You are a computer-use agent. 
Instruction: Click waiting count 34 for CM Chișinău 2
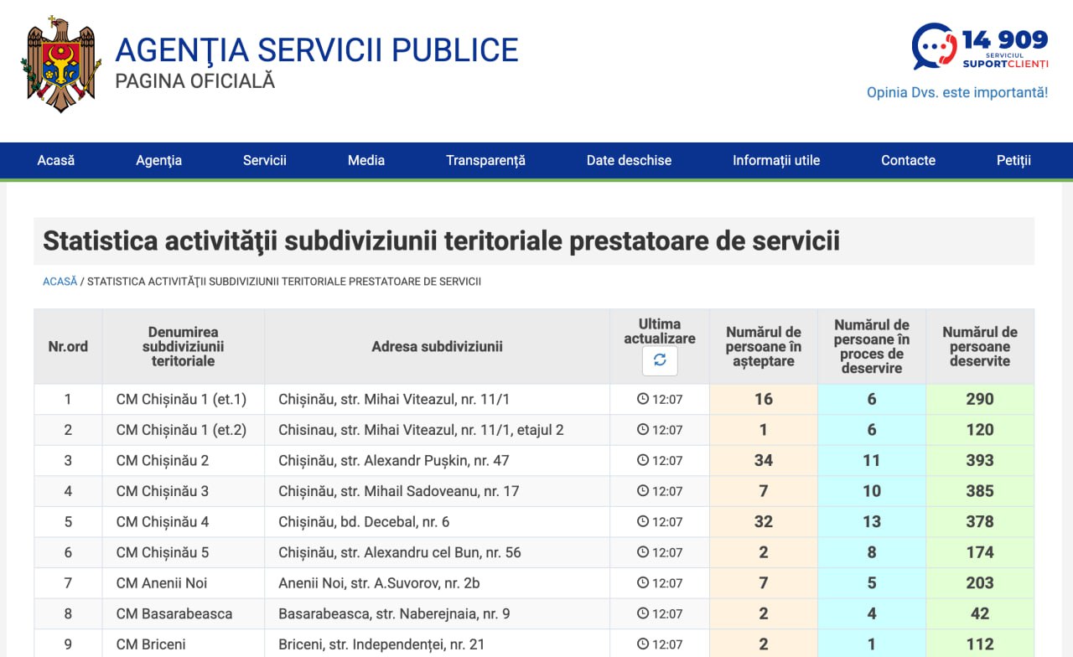(764, 460)
